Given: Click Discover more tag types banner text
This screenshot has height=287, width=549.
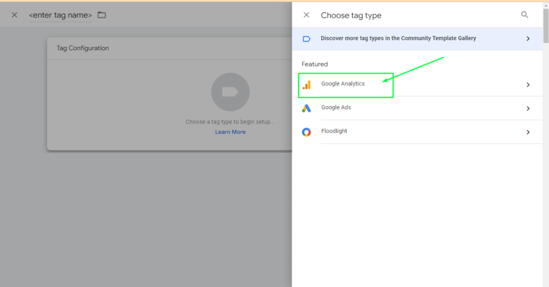Looking at the screenshot, I should coord(398,39).
